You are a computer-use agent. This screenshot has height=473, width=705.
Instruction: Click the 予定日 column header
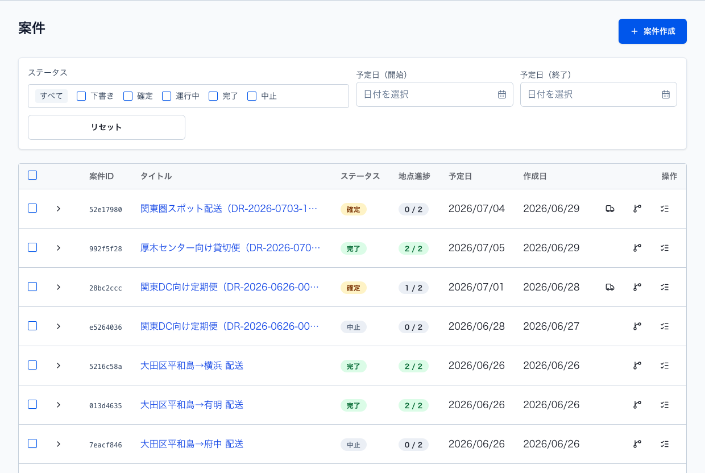pos(460,176)
